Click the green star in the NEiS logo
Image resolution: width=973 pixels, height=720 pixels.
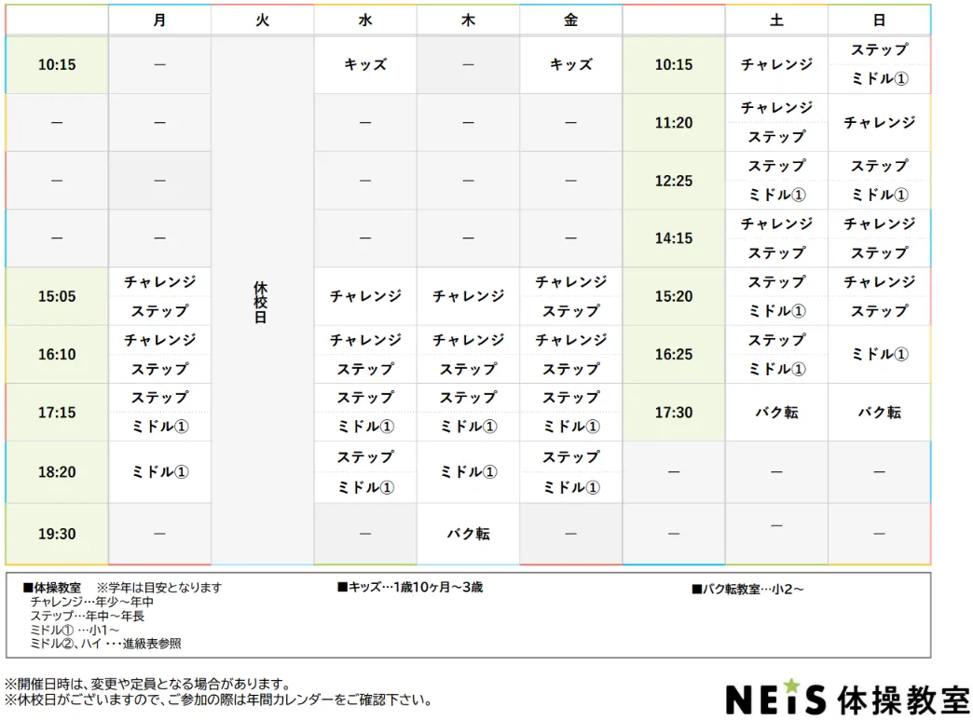[791, 686]
